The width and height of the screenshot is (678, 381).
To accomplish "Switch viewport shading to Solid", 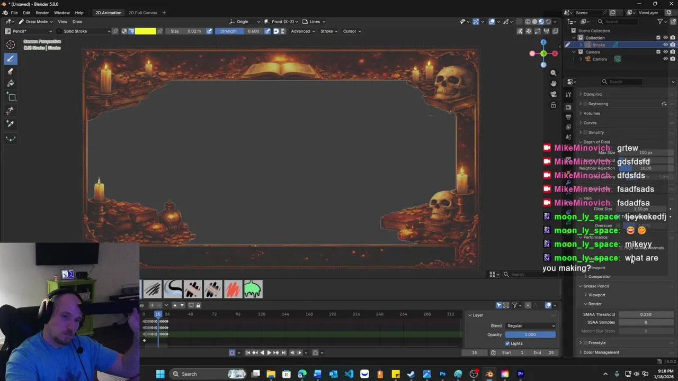I will point(534,22).
